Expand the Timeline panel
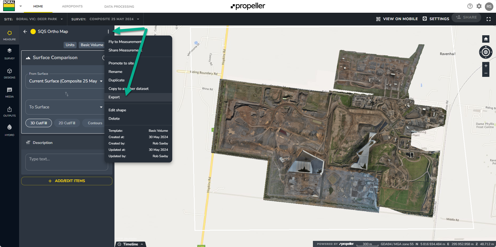 tap(131, 244)
